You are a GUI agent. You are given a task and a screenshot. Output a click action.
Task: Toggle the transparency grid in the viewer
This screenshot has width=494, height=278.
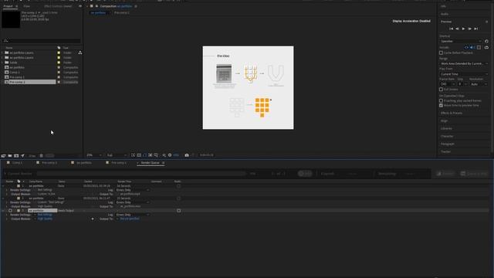point(139,155)
